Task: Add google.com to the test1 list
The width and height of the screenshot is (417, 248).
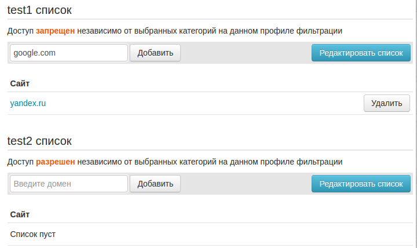Action: click(x=155, y=53)
